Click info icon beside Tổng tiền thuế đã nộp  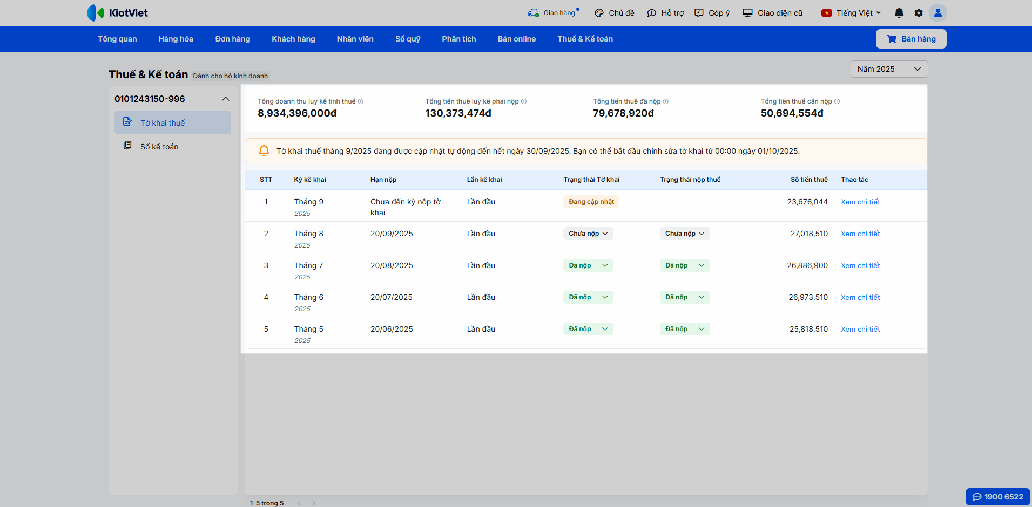click(x=666, y=101)
